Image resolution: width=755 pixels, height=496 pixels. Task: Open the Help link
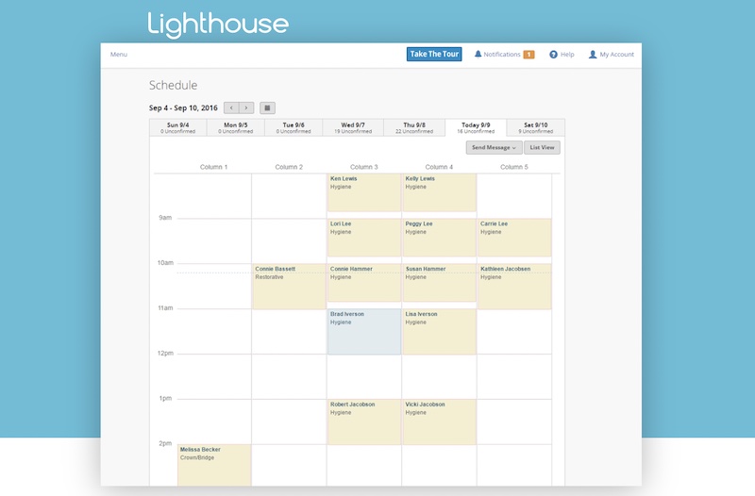[567, 55]
